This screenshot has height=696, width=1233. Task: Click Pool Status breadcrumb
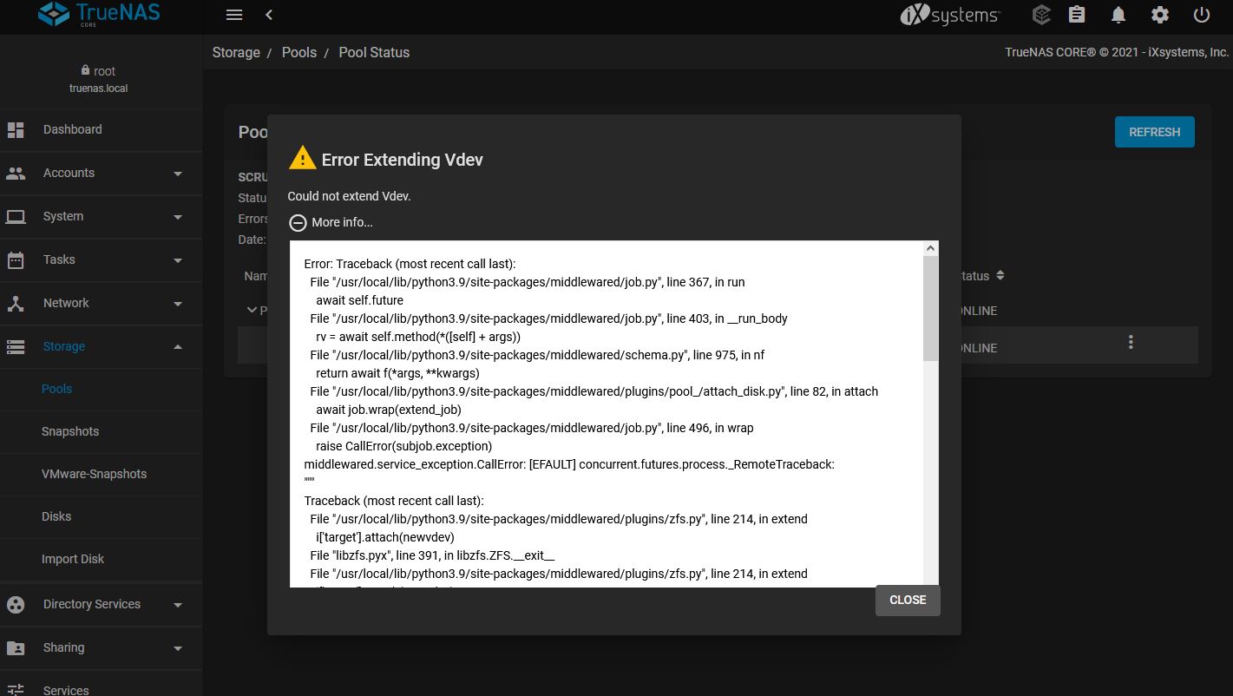tap(374, 52)
